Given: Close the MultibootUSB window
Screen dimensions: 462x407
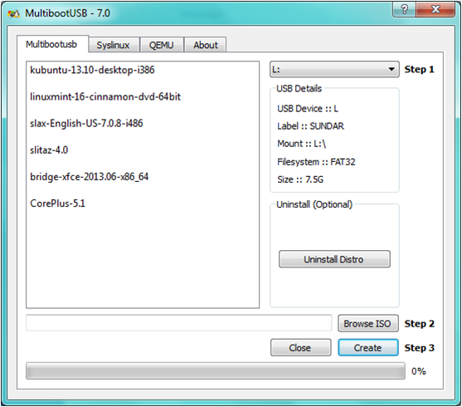Looking at the screenshot, I should pyautogui.click(x=435, y=9).
